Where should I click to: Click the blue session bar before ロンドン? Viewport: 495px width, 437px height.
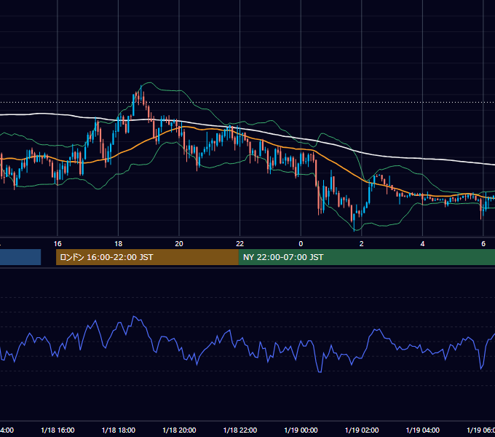click(x=20, y=257)
